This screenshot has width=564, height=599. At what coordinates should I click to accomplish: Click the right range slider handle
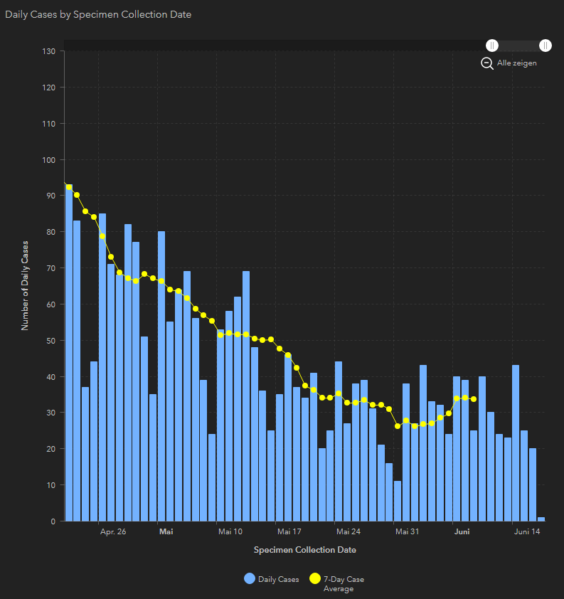pyautogui.click(x=546, y=46)
